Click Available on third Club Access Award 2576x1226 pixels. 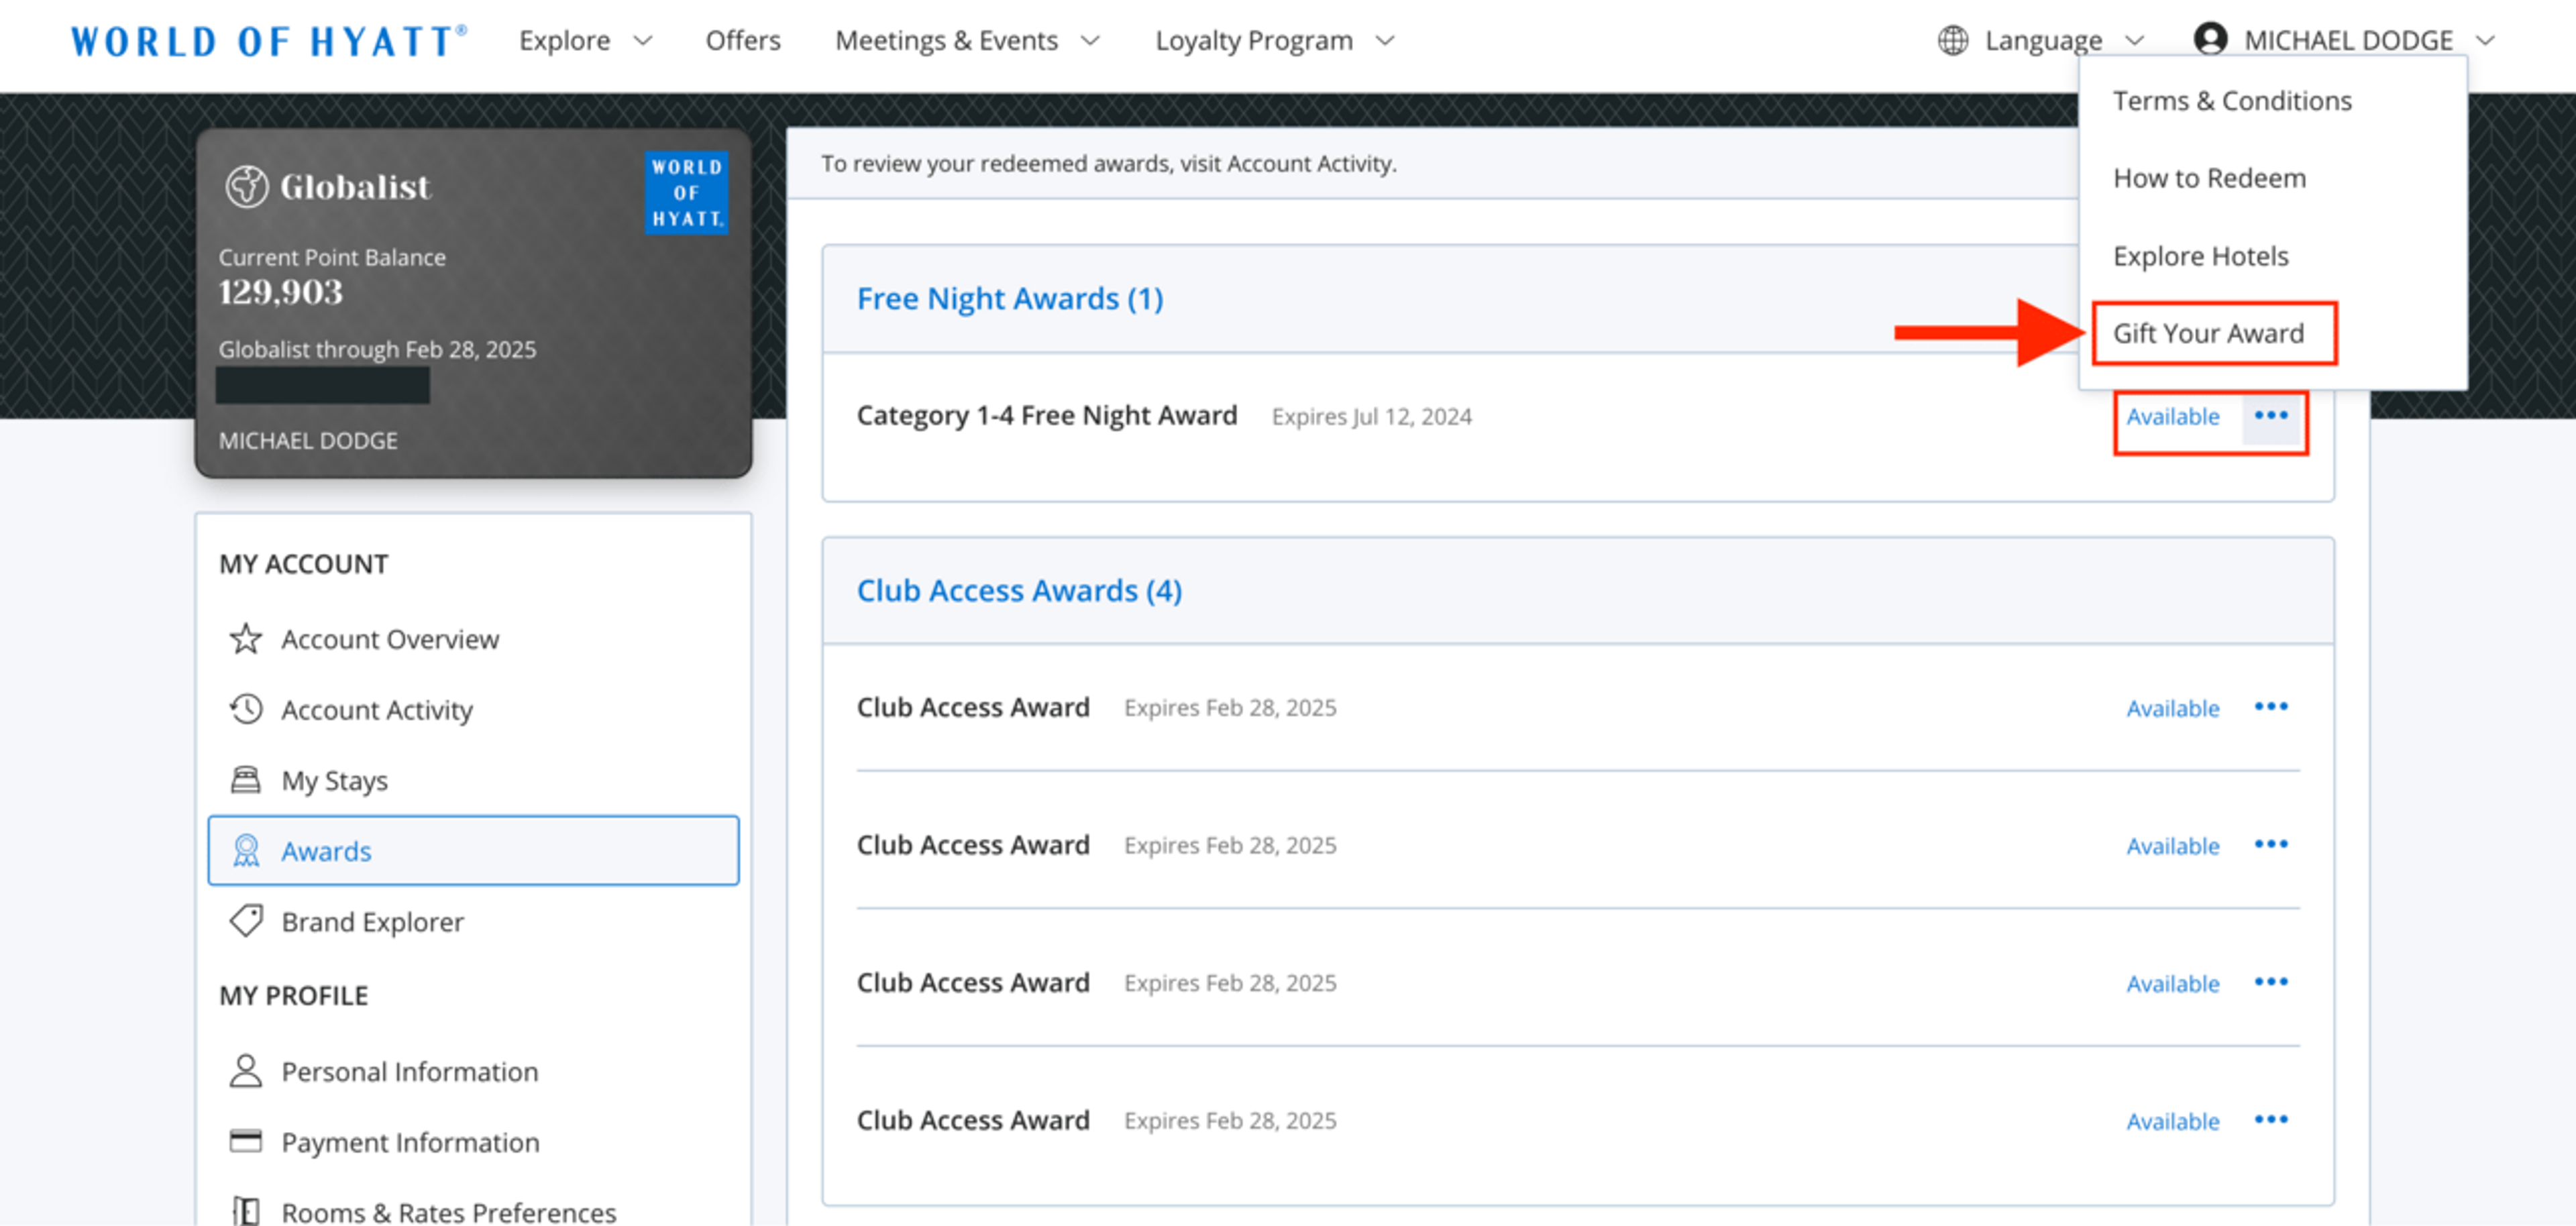coord(2172,984)
